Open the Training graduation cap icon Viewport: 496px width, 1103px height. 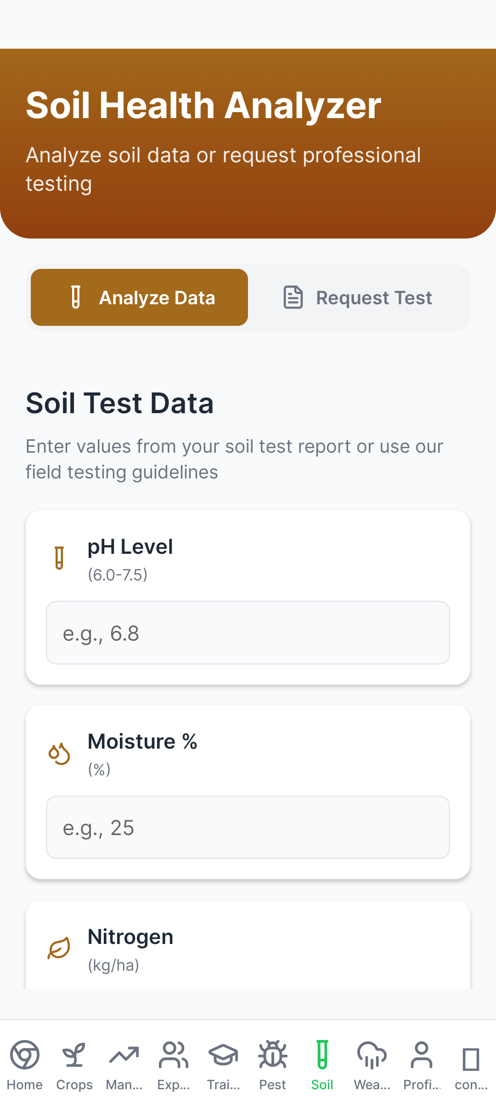point(223,1055)
